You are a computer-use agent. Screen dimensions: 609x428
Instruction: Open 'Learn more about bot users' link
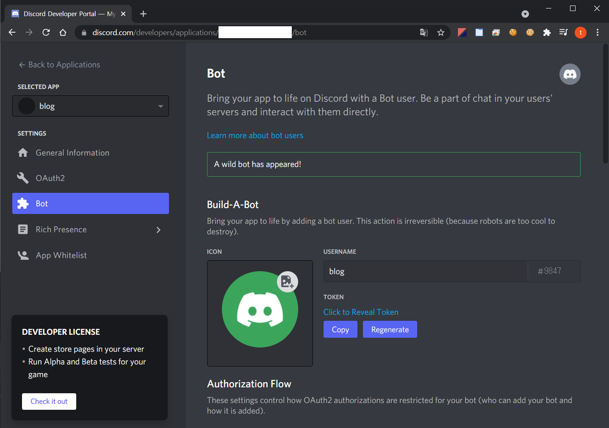pos(255,136)
